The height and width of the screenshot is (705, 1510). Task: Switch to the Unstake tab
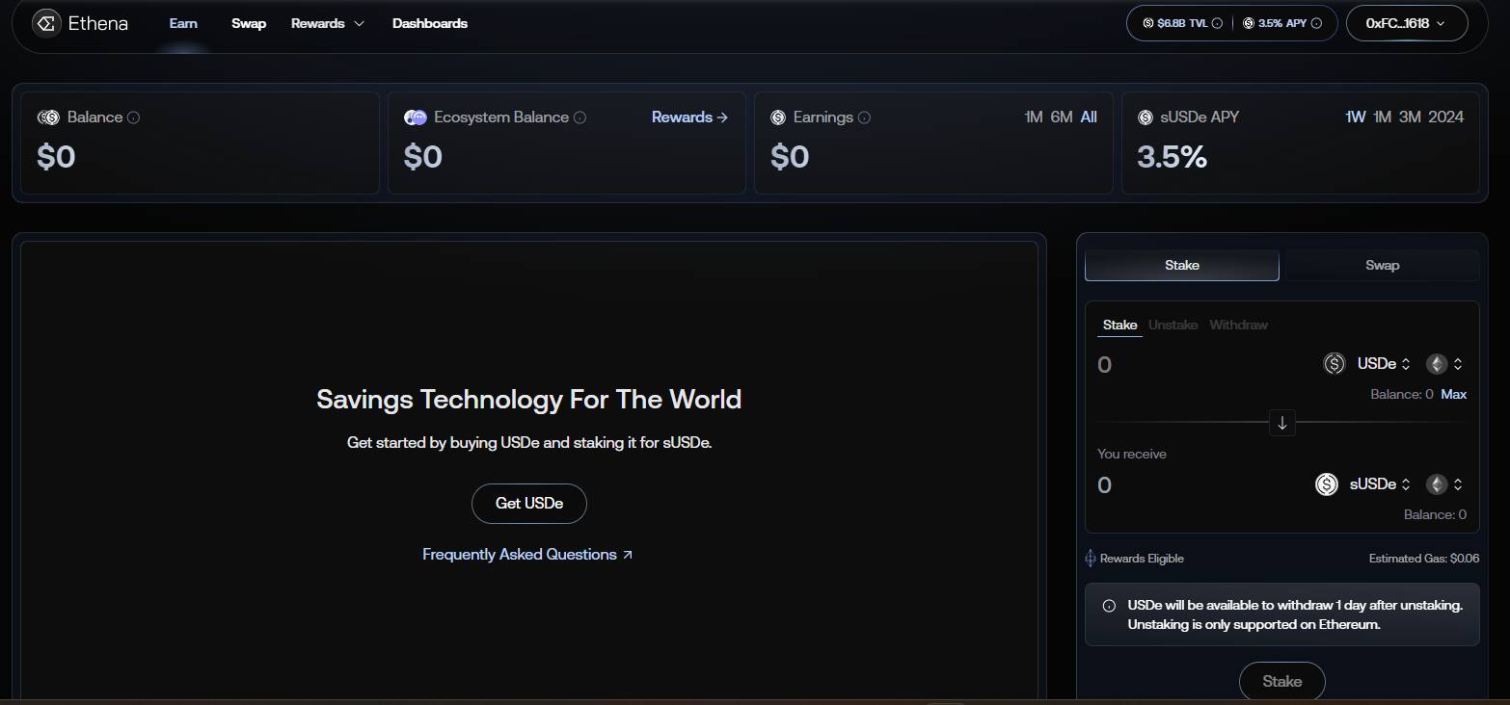click(x=1173, y=325)
